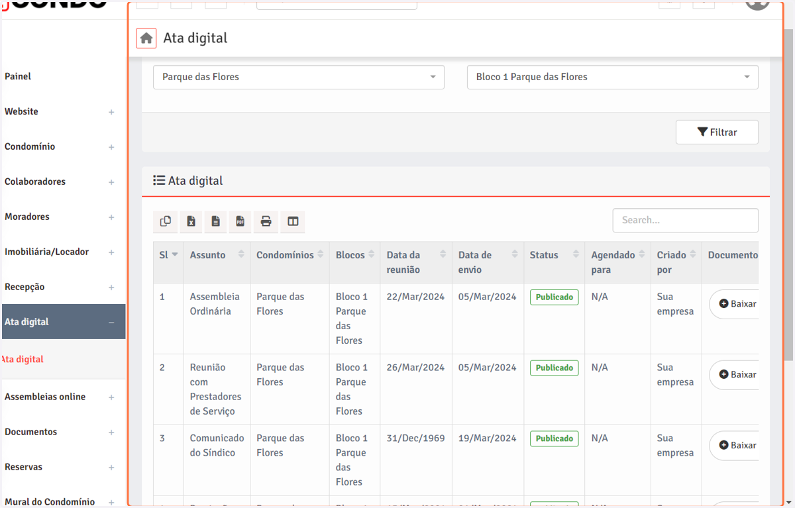Viewport: 795px width, 508px height.
Task: Open the Parque das Flores condominium dropdown
Action: (x=299, y=77)
